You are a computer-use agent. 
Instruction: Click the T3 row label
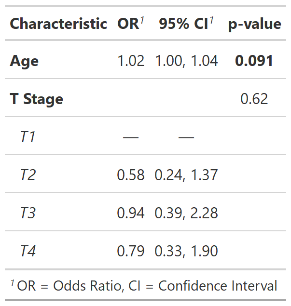pyautogui.click(x=28, y=213)
